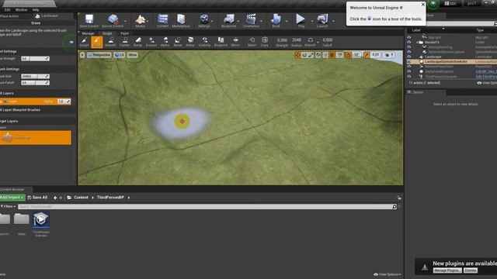Open the viewport Show dropdown

coord(133,55)
